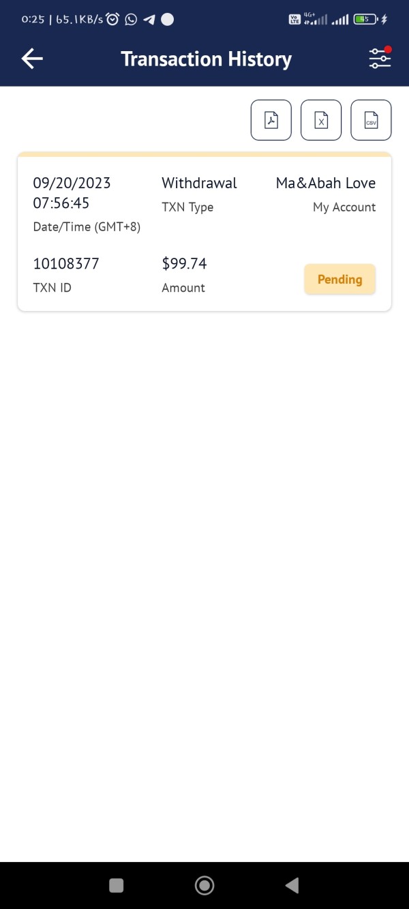This screenshot has height=909, width=409.
Task: Tap the $99.74 amount
Action: click(x=184, y=264)
